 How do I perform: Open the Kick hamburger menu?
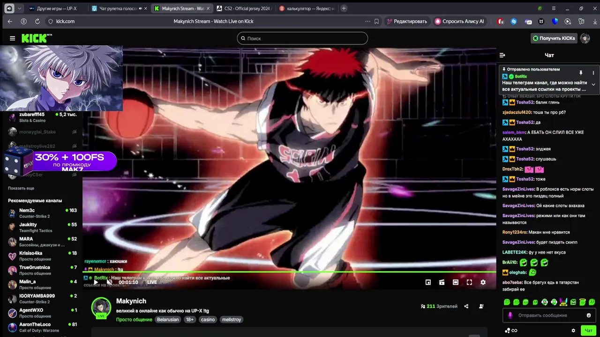[12, 38]
